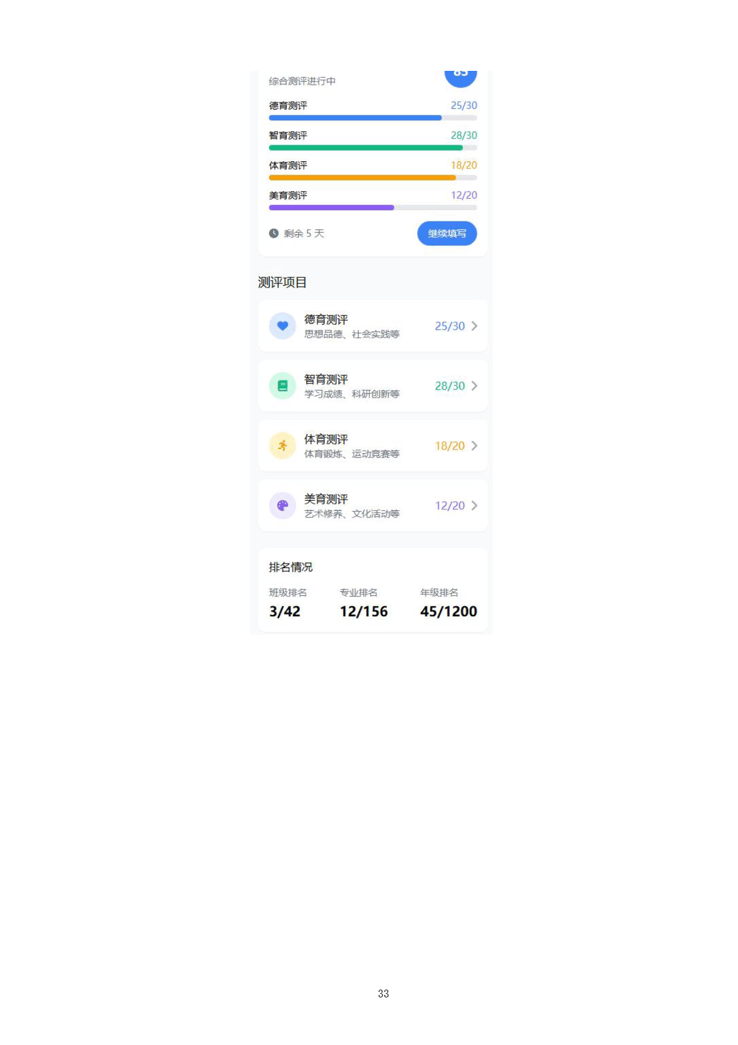Click the green book icon for 智育测评
The image size is (738, 1045).
tap(283, 386)
